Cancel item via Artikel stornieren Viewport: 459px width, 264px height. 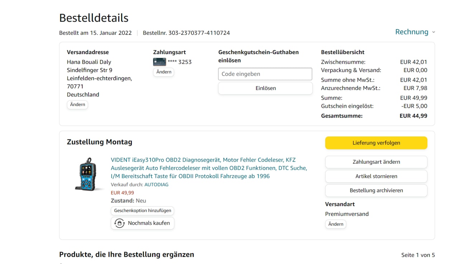[x=376, y=176]
